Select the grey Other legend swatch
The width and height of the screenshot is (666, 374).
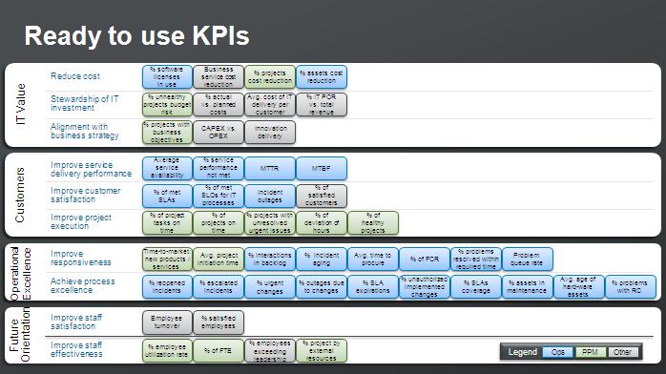coord(622,352)
